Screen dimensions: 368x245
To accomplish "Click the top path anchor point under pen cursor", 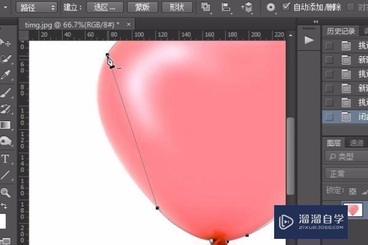I will [107, 55].
